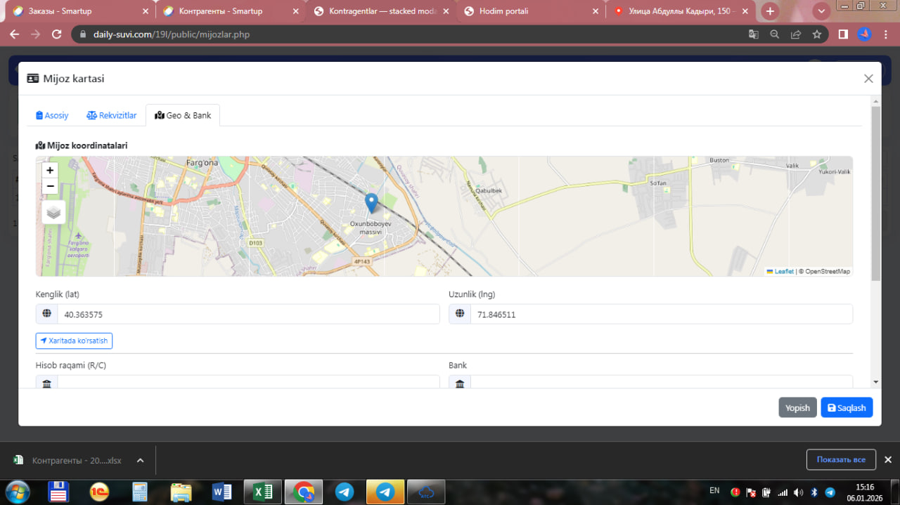Viewport: 900px width, 505px height.
Task: Open the map layers control
Action: 53,211
